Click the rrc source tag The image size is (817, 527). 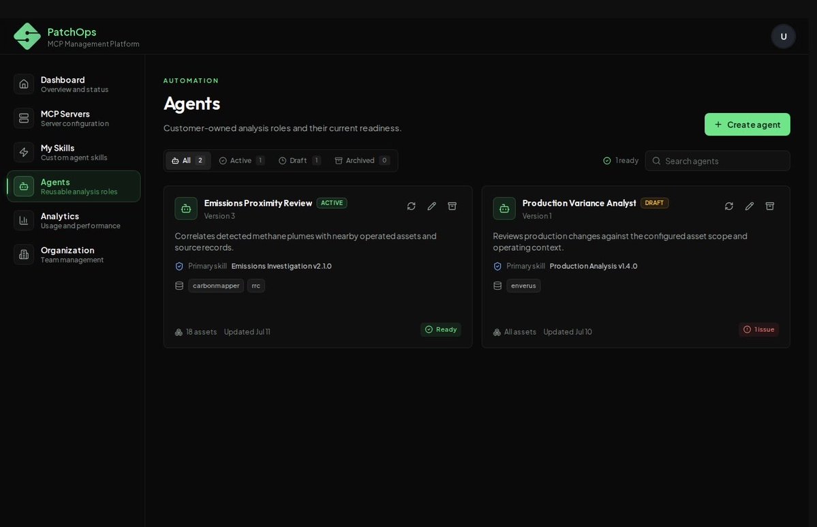[x=256, y=286]
